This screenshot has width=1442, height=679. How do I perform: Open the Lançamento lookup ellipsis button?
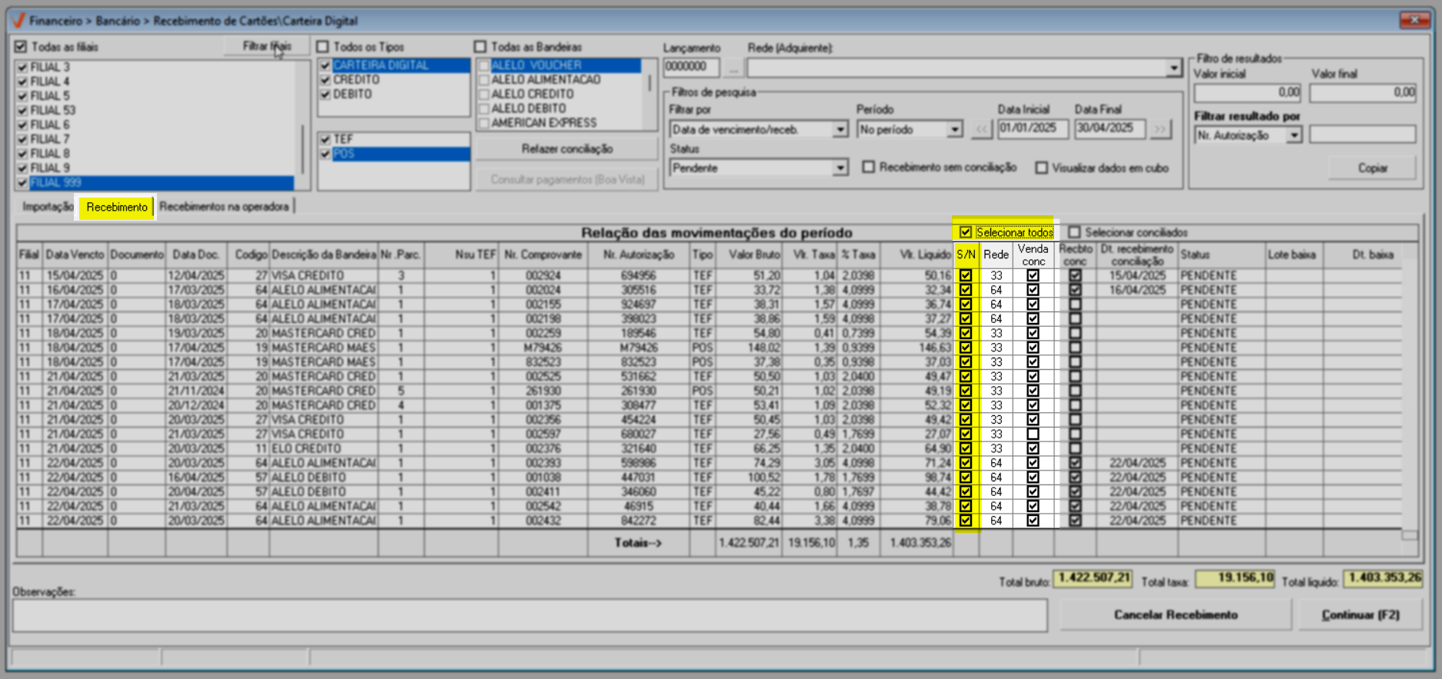point(733,68)
